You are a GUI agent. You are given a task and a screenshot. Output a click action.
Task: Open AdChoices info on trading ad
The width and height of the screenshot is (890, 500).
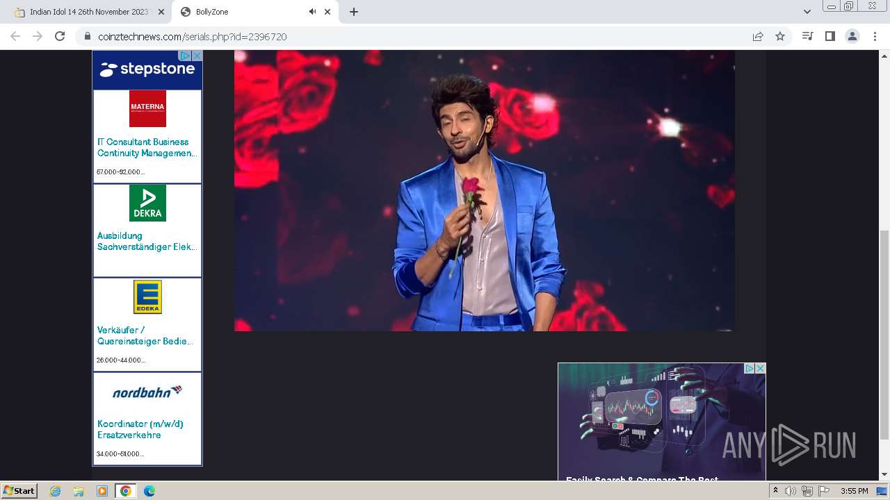(x=749, y=368)
